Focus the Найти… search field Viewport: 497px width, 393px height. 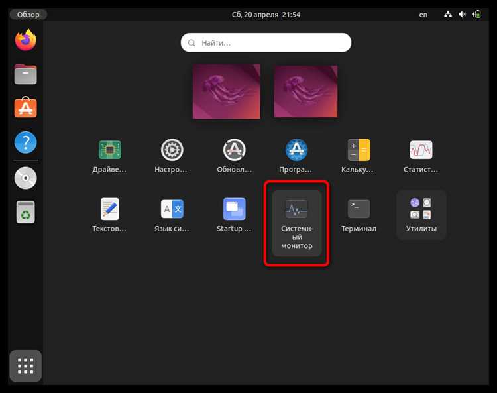coord(266,43)
